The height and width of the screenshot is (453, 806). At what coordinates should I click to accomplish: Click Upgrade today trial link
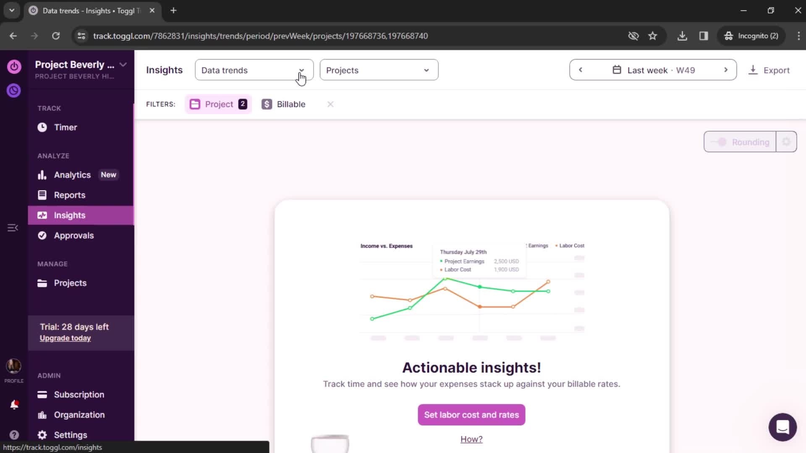65,338
